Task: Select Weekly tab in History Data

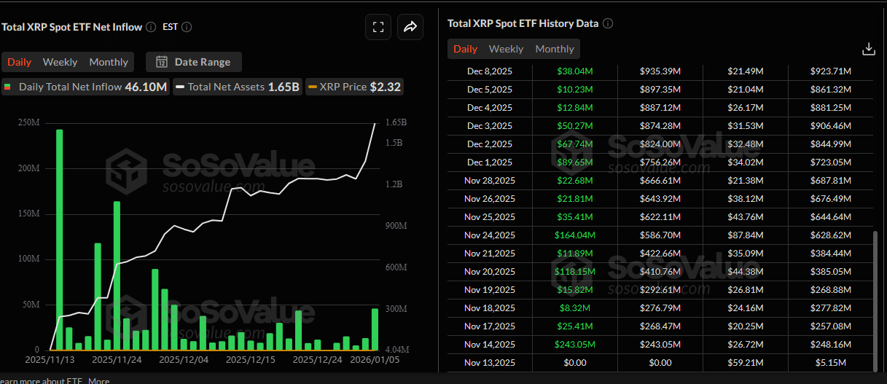Action: (506, 49)
